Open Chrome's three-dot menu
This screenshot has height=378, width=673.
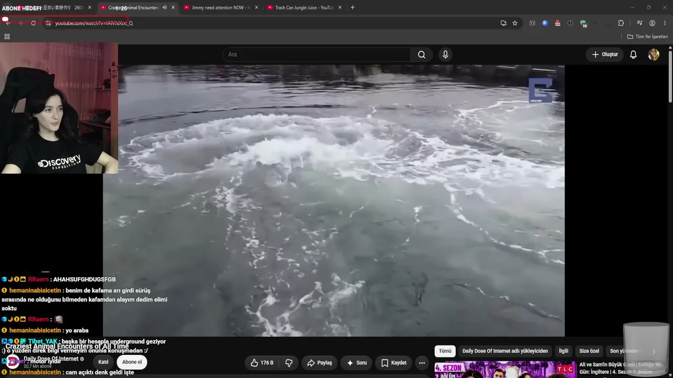(665, 23)
